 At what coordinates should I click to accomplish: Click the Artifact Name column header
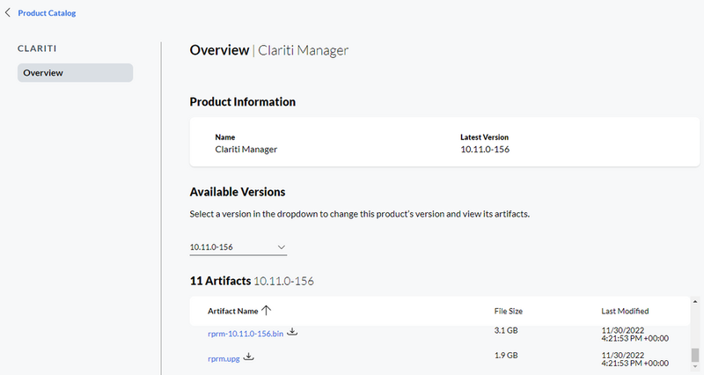(232, 311)
